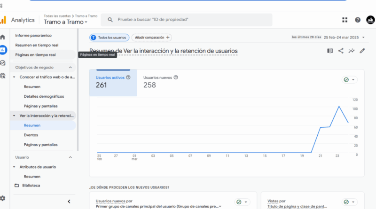The height and width of the screenshot is (209, 376).
Task: Toggle the comparison view icon
Action: tap(330, 51)
